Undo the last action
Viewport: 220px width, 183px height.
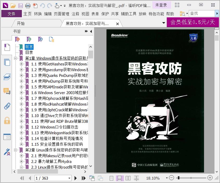click(42, 6)
